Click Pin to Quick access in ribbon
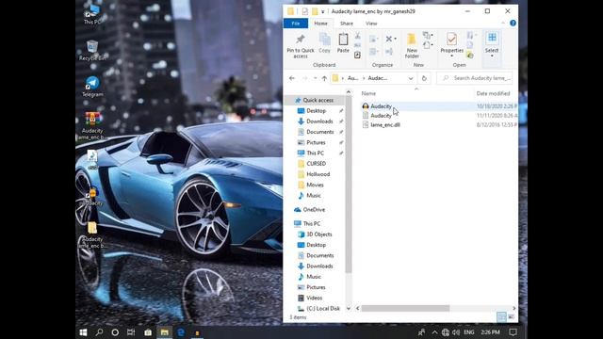 (301, 45)
